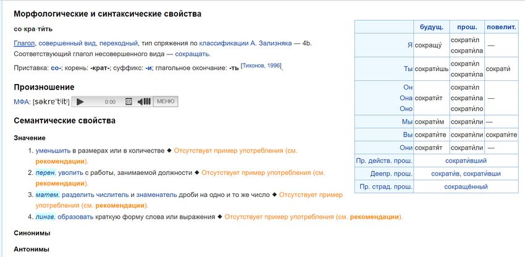Click the переходный link
This screenshot has height=257, width=525.
click(119, 43)
